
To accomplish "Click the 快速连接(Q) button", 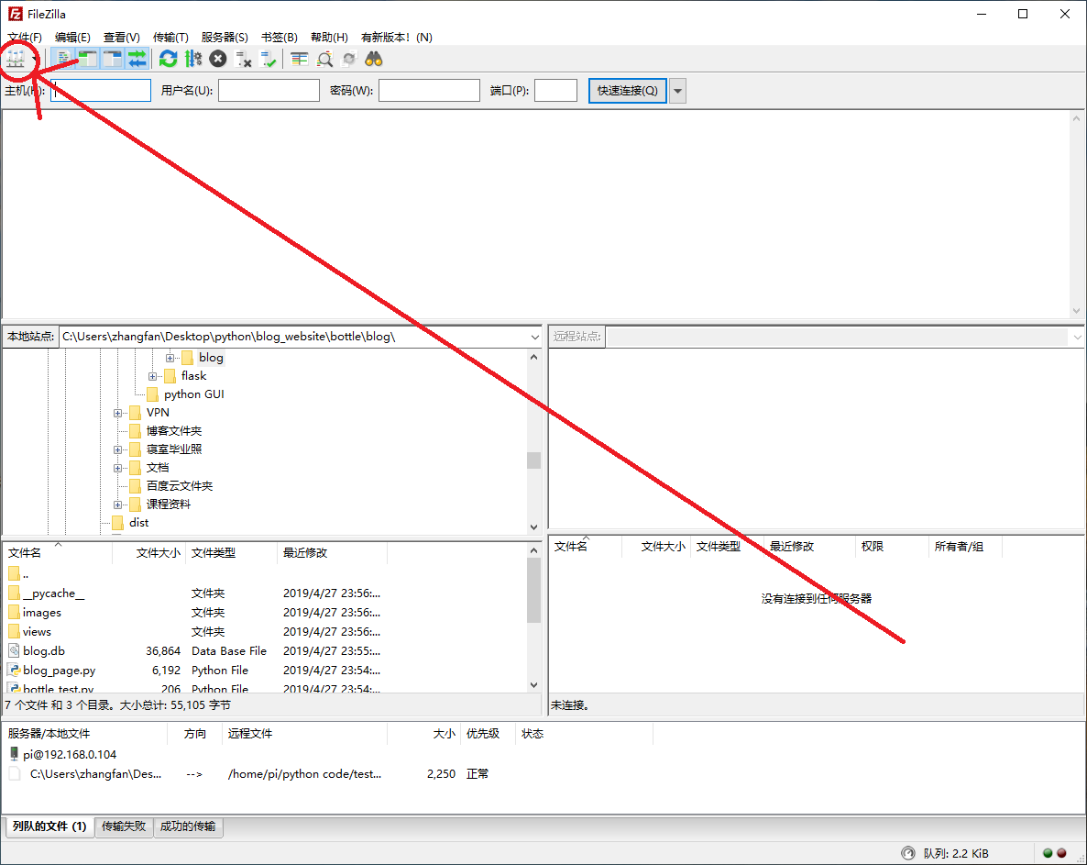I will (628, 91).
